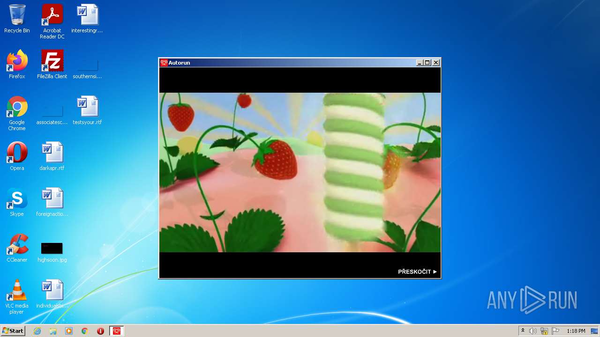Open Windows Media Player from taskbar
The image size is (600, 337).
coord(69,331)
